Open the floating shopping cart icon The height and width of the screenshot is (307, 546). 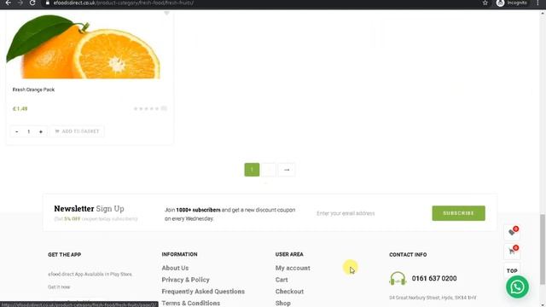point(512,251)
